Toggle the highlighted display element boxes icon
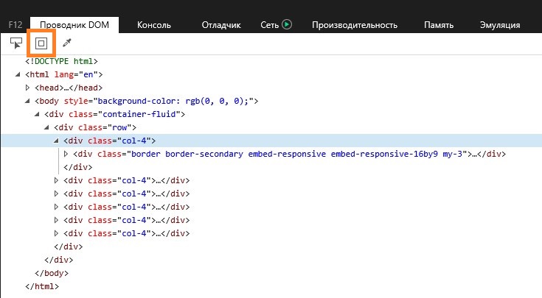The height and width of the screenshot is (298, 542). click(41, 43)
